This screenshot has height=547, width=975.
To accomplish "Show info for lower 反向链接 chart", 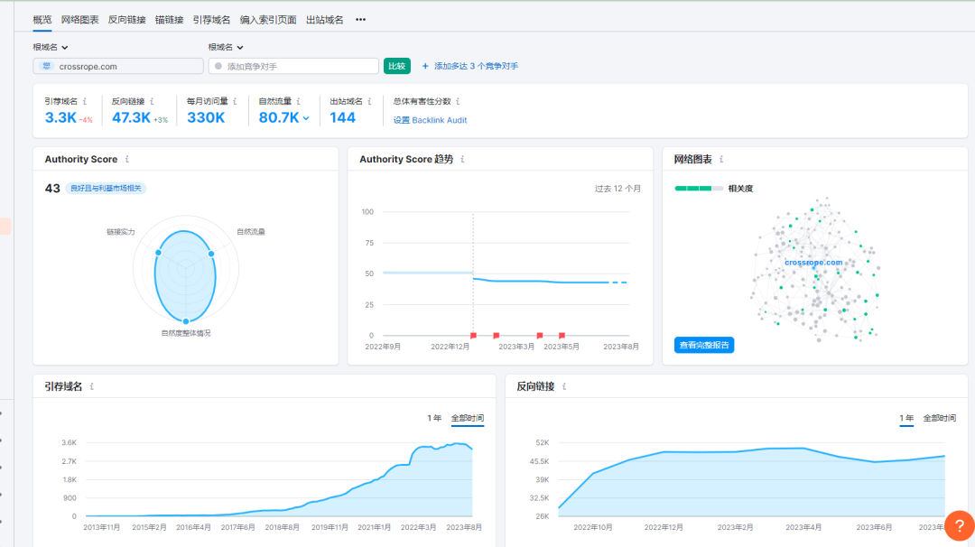I will [564, 386].
